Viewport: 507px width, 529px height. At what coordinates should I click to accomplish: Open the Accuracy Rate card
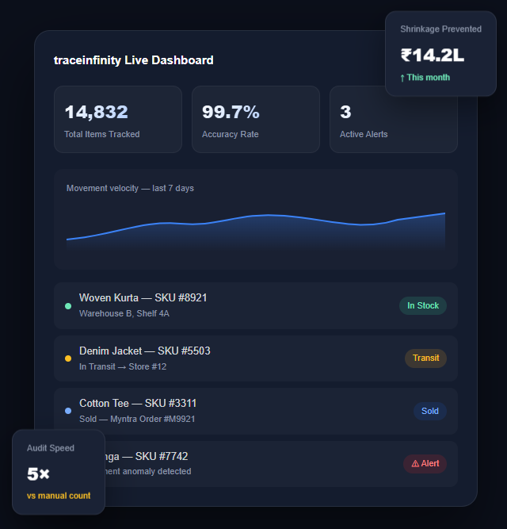[256, 120]
